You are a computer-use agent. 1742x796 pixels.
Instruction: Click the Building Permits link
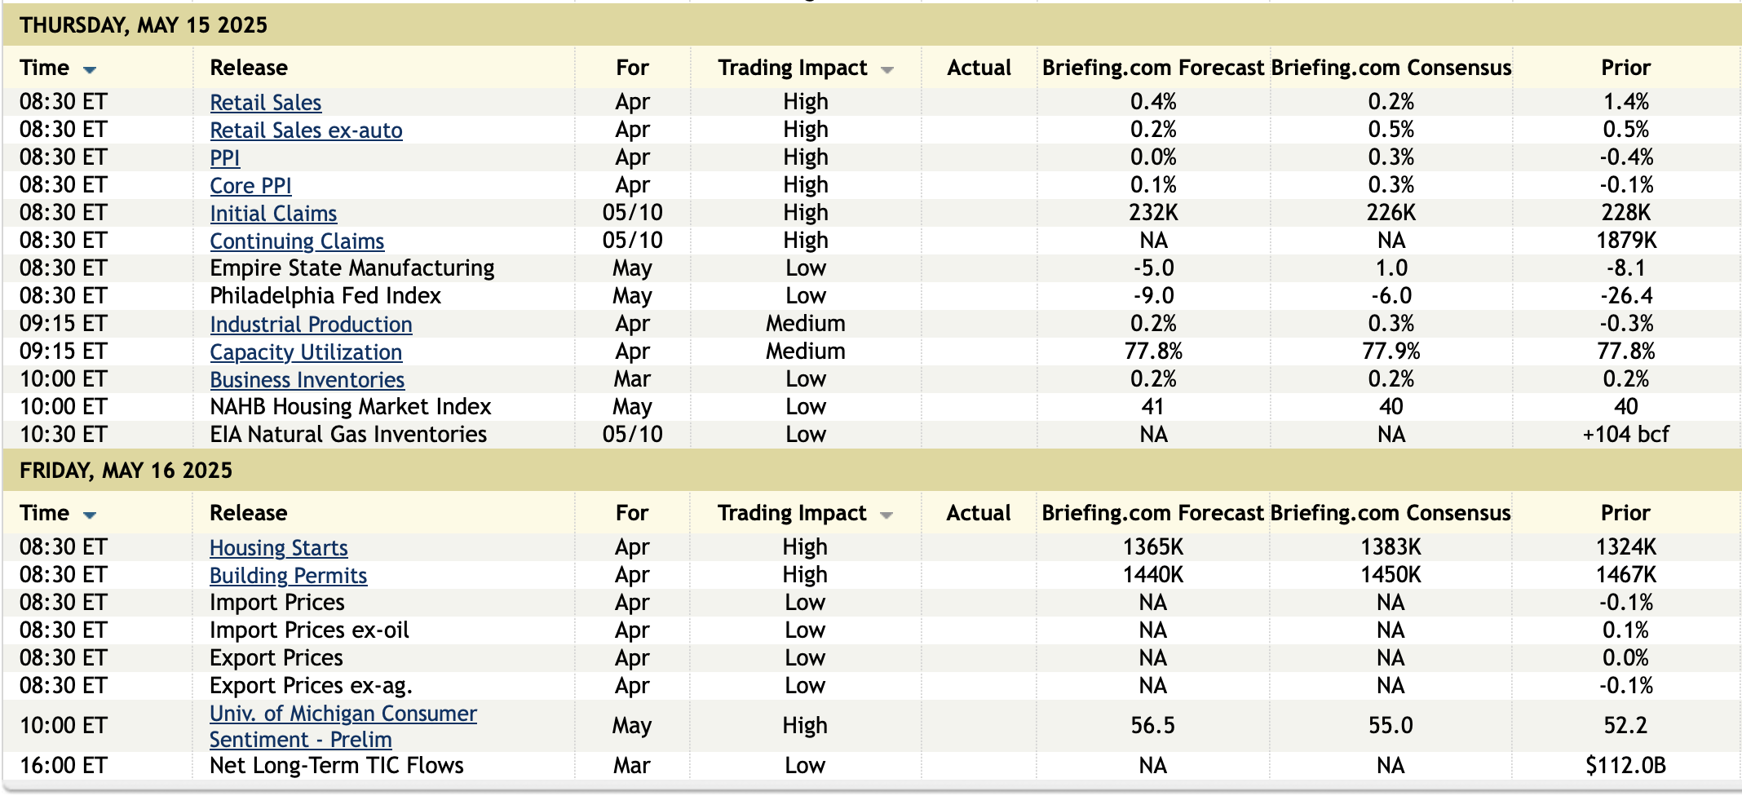click(x=288, y=576)
